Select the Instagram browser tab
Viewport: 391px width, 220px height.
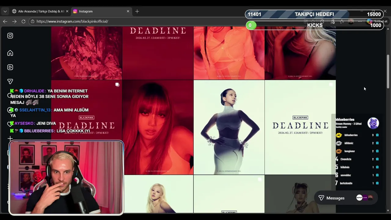tap(101, 11)
